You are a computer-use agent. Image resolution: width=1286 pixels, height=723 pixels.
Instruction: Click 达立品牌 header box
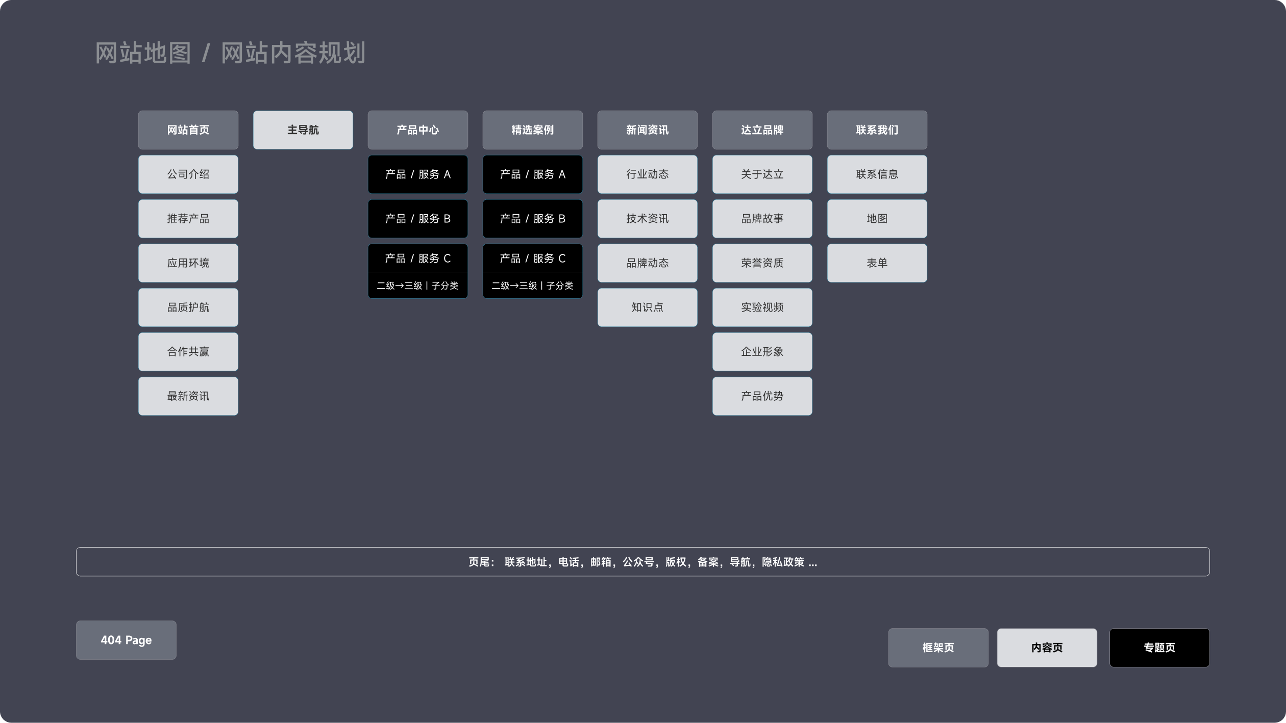click(762, 130)
